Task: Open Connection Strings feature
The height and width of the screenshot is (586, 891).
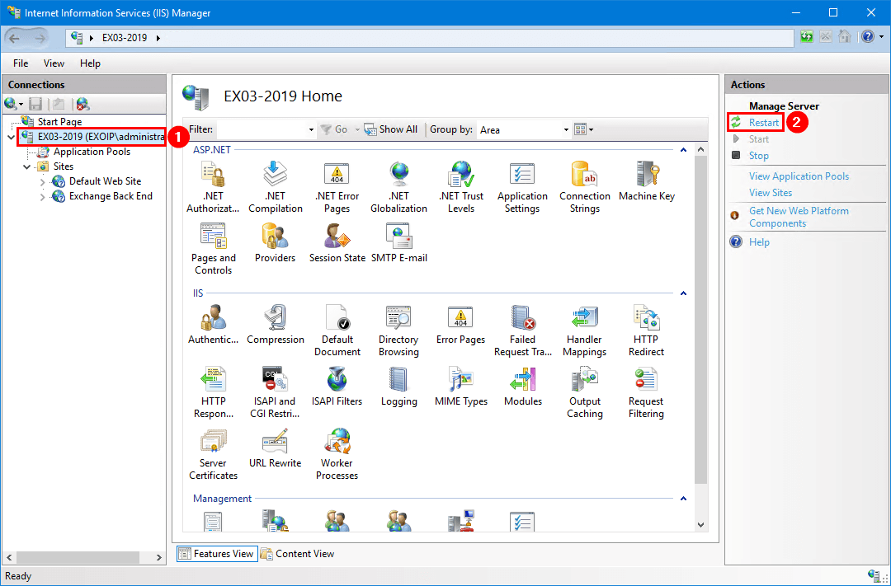Action: 585,186
